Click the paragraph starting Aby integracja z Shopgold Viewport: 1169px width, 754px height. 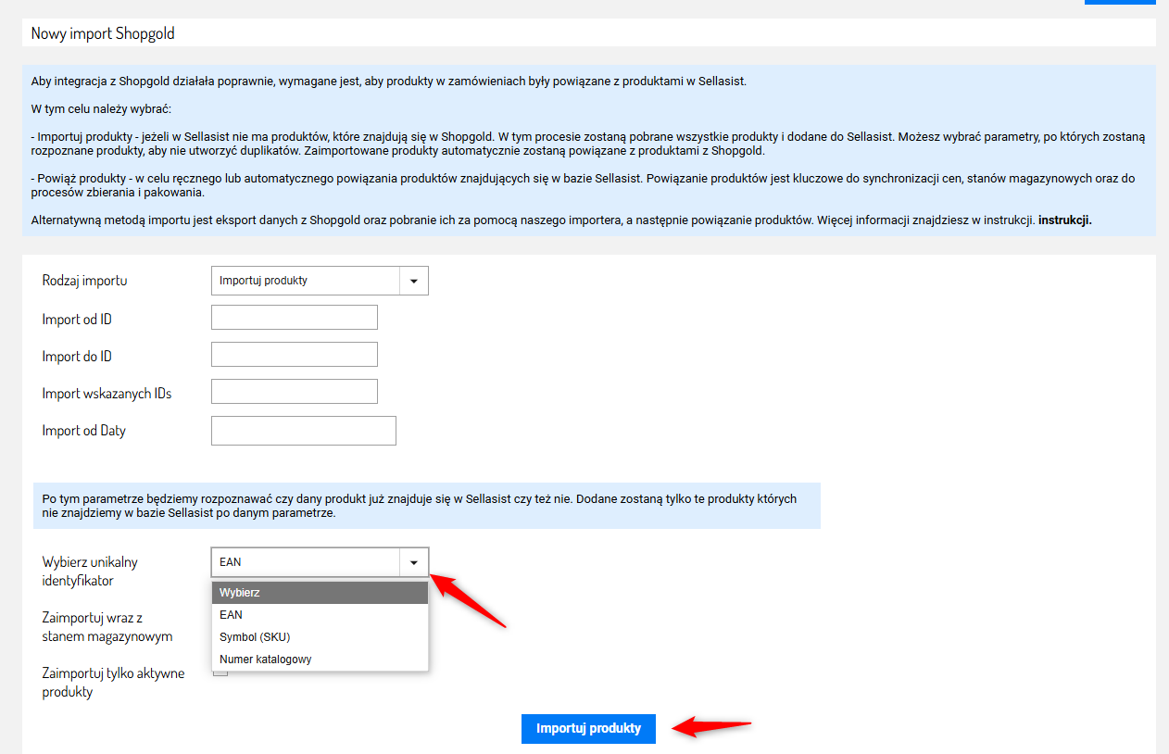388,81
